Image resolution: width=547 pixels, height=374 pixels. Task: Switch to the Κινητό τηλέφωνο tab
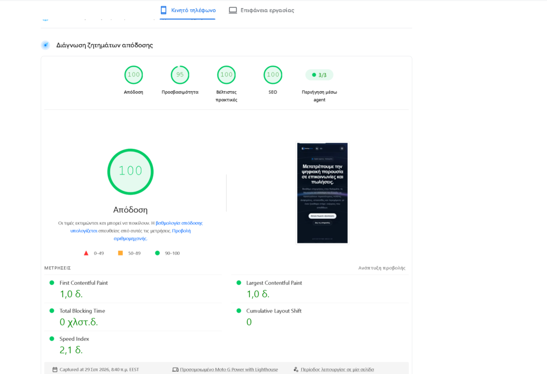(187, 11)
